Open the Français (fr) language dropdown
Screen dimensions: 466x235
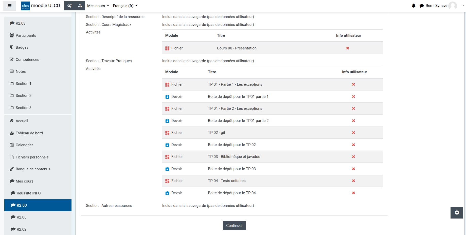pyautogui.click(x=125, y=6)
